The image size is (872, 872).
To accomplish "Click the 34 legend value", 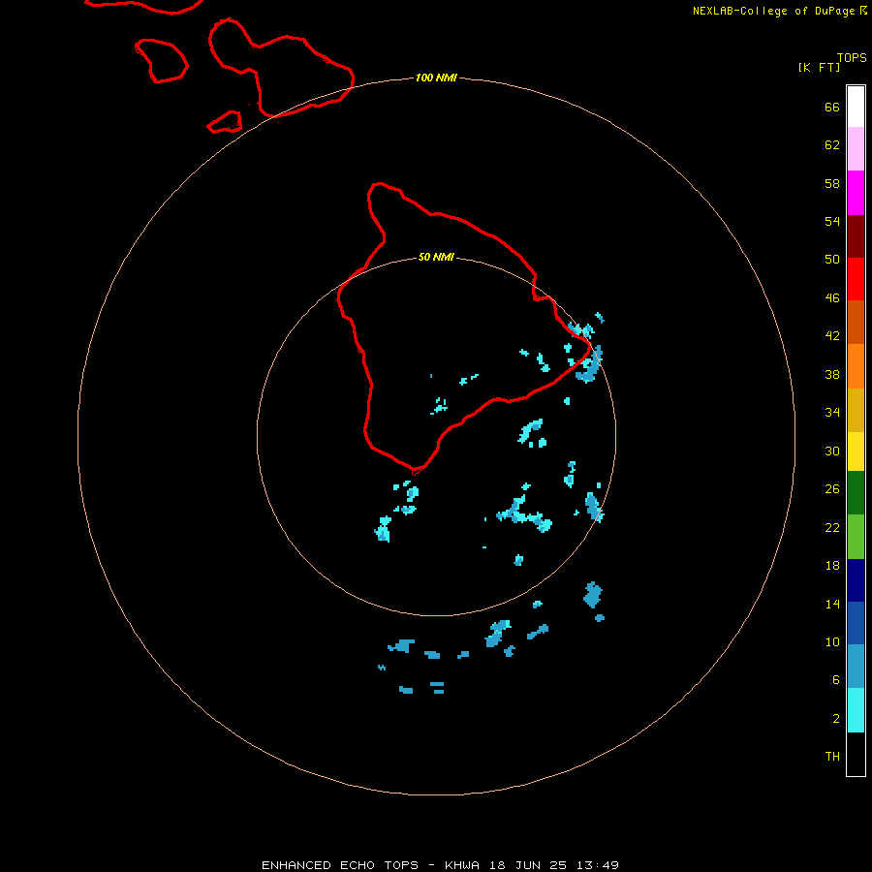I will [x=832, y=412].
